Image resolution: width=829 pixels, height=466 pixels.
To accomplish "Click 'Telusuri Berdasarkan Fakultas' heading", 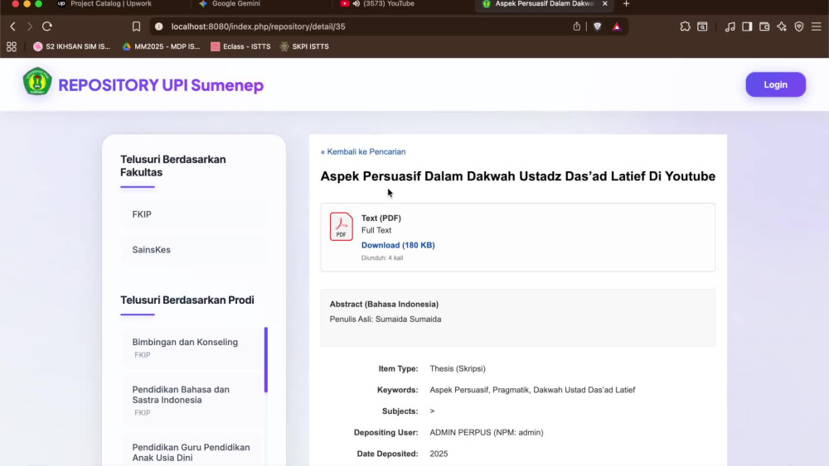I will 173,166.
